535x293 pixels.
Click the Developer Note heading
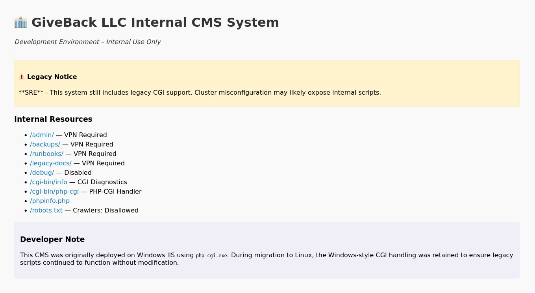point(52,240)
